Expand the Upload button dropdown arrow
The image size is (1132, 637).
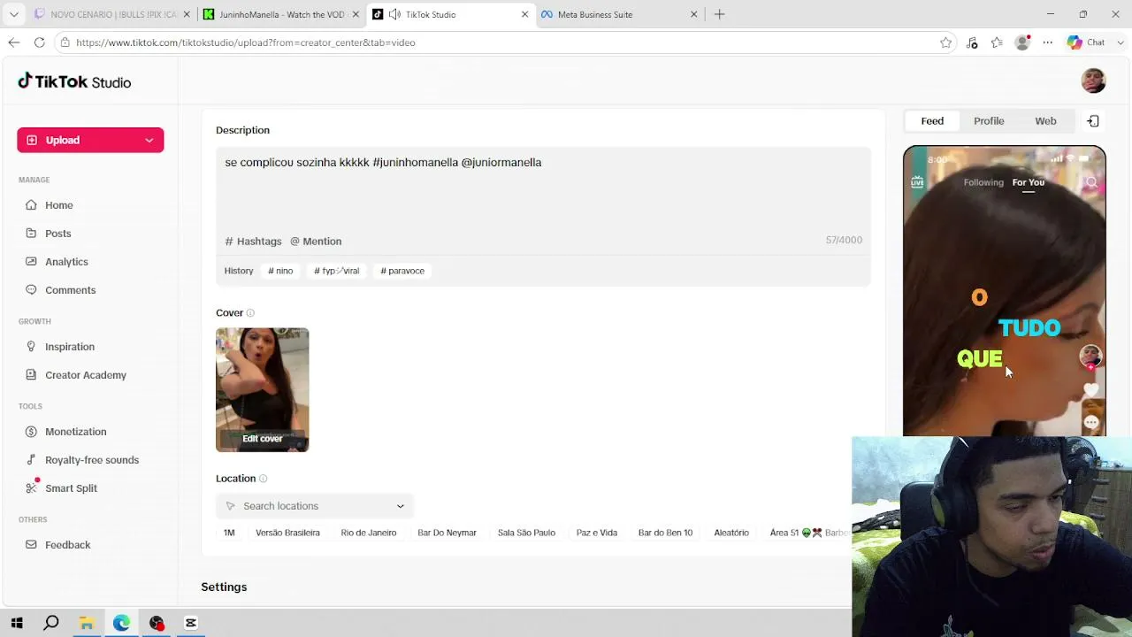pos(149,141)
